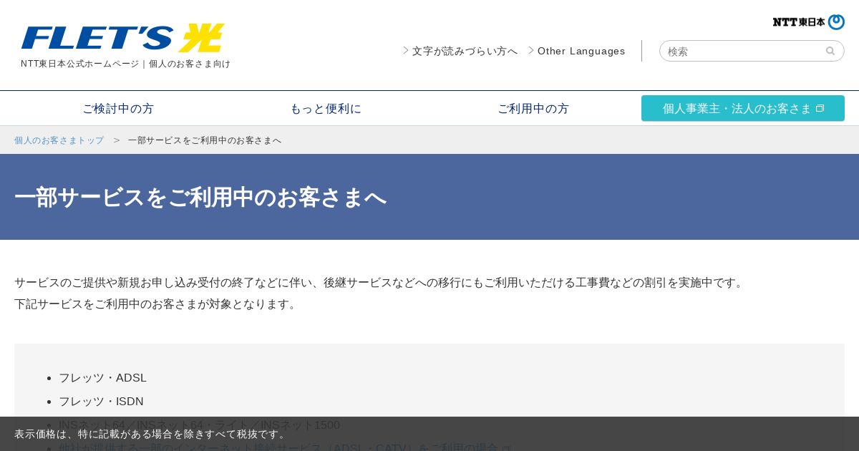The height and width of the screenshot is (451, 859).
Task: Click the 表示価格は税抜 notice bar
Action: tap(429, 434)
